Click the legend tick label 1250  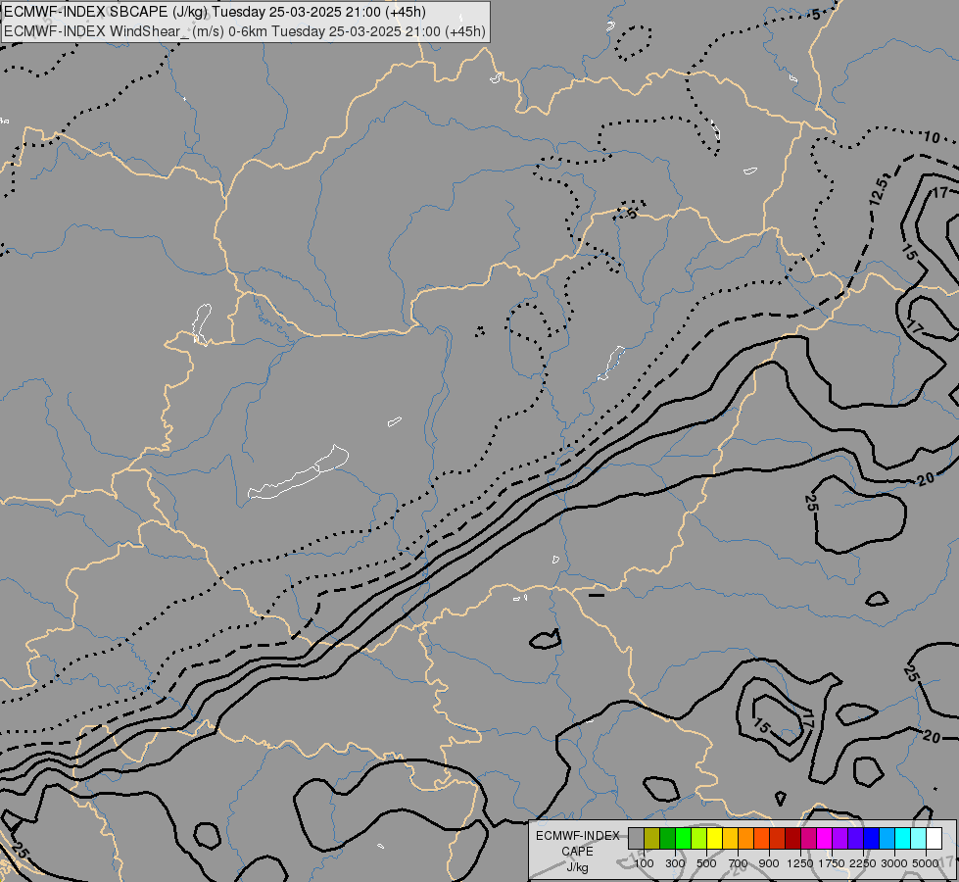(800, 863)
